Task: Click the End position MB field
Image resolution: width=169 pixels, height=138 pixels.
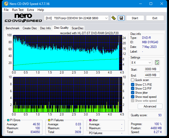Action: tap(152, 75)
